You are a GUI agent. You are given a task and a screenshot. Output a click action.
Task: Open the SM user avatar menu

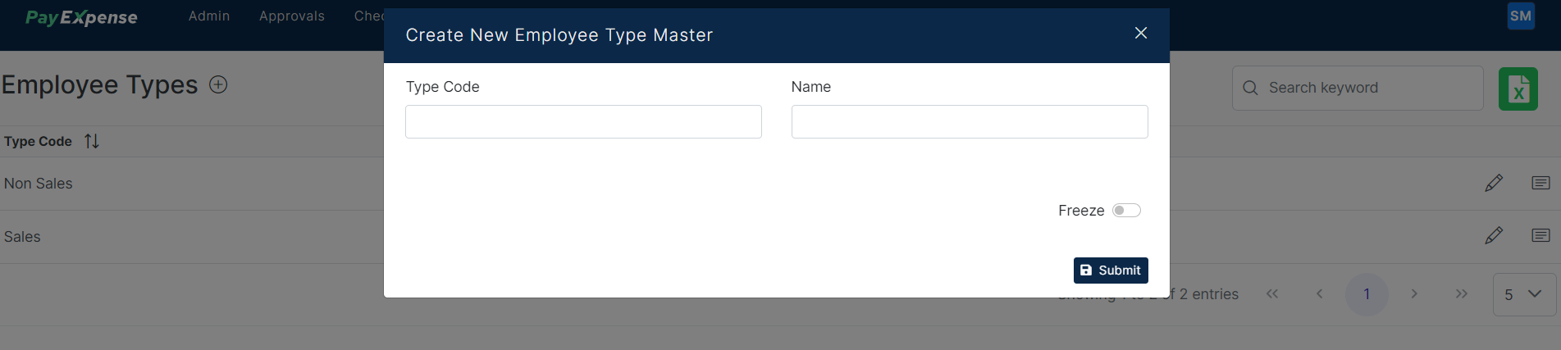[1521, 16]
